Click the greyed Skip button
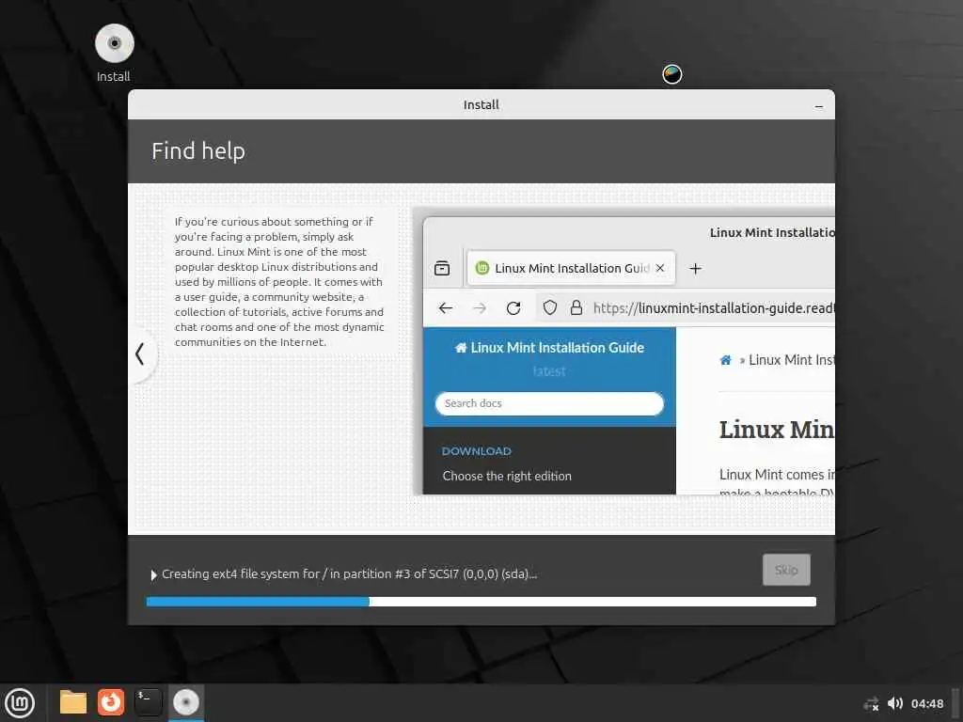The height and width of the screenshot is (722, 963). click(786, 570)
